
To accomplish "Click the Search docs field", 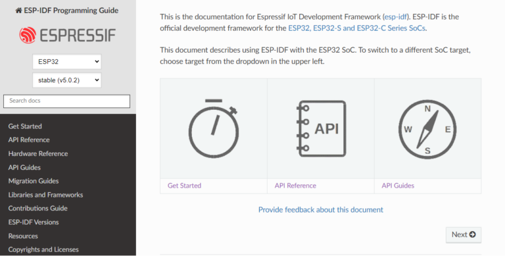I will pos(66,101).
